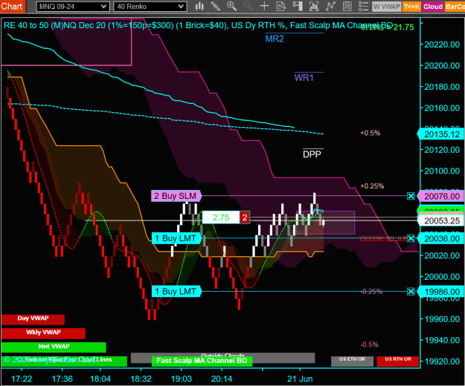This screenshot has width=465, height=386.
Task: Select the 1 Buy LMT label at 20036
Action: coord(176,238)
